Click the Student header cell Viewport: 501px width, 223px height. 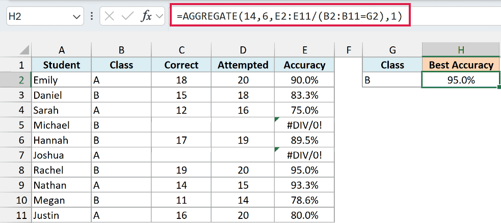pos(61,65)
